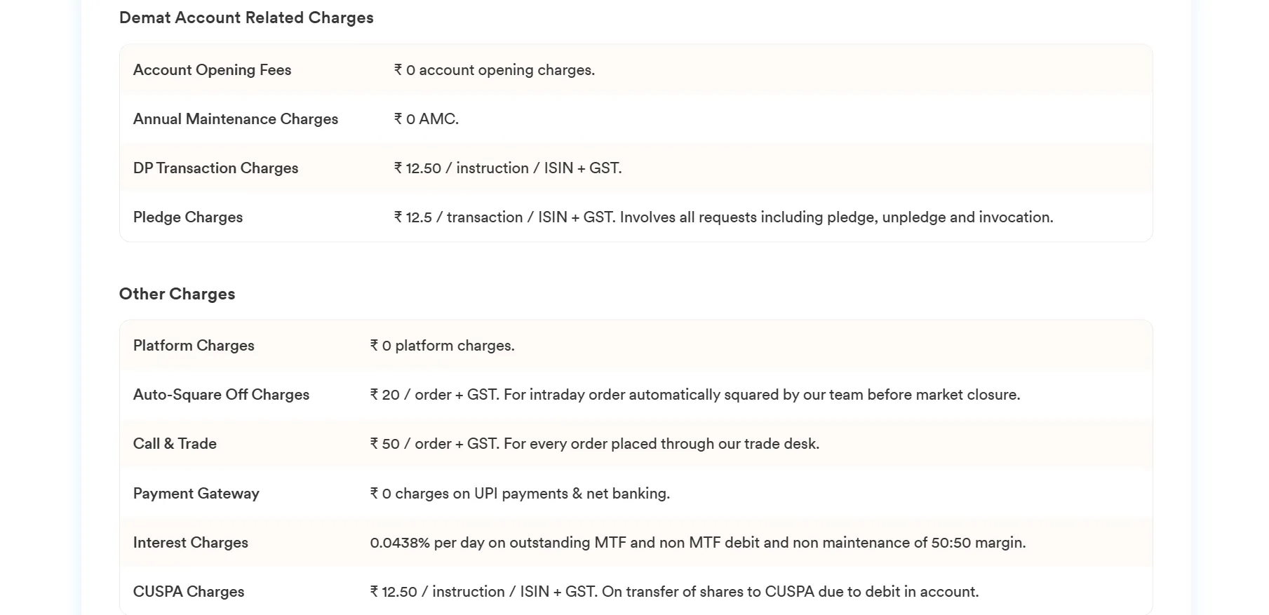This screenshot has height=615, width=1269.
Task: Click the CUSPA Charges row label
Action: (x=189, y=592)
